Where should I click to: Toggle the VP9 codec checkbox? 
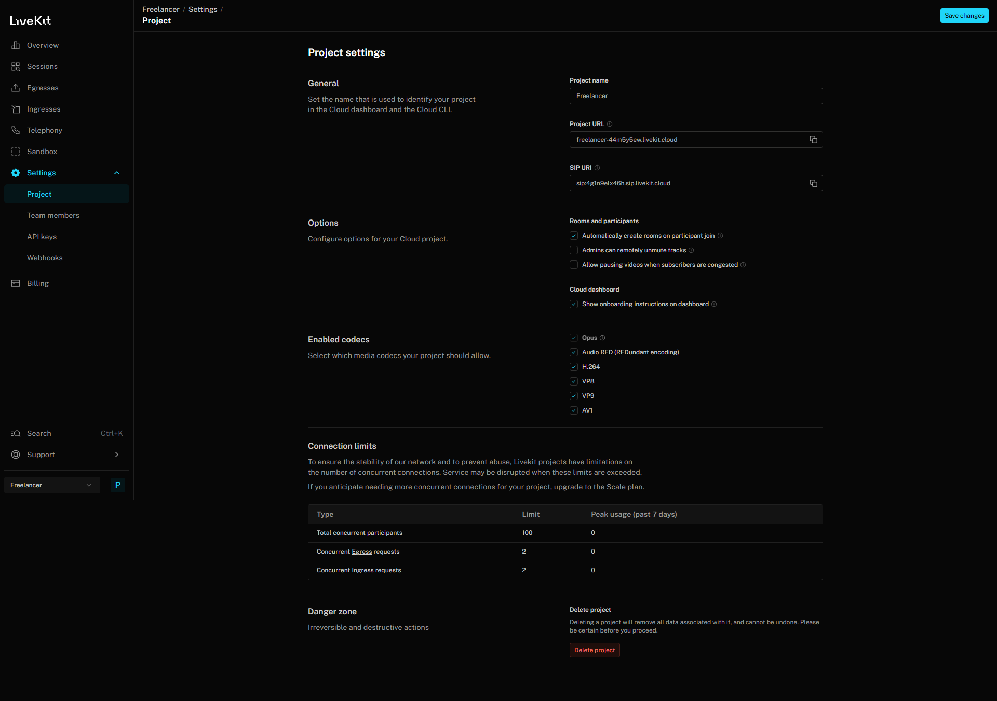click(x=574, y=396)
